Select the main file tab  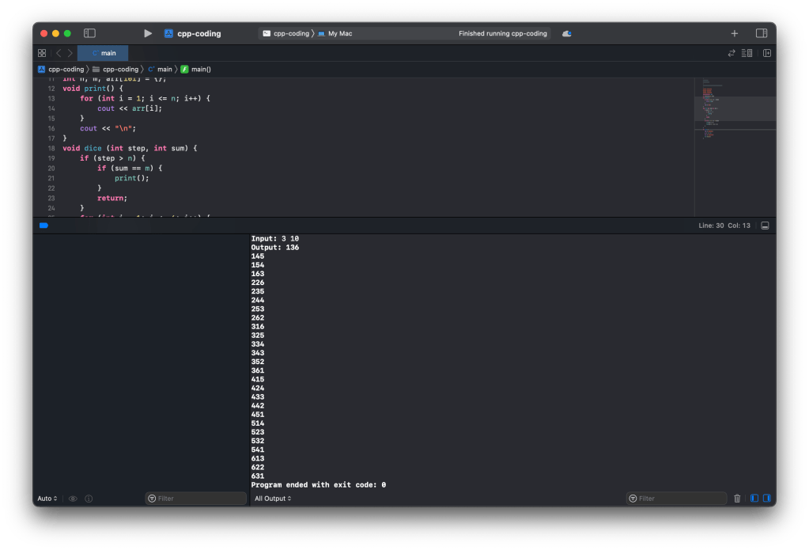tap(104, 53)
